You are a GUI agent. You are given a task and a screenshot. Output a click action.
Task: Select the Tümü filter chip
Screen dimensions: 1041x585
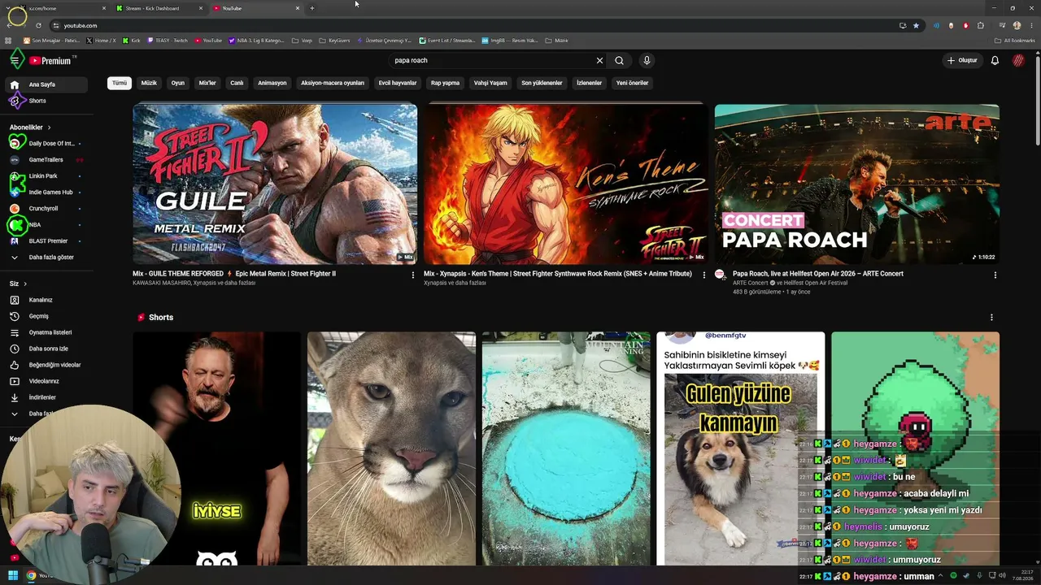click(x=120, y=83)
